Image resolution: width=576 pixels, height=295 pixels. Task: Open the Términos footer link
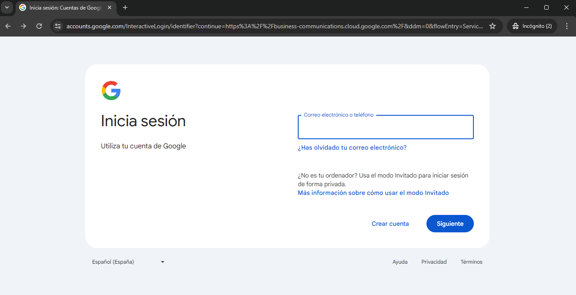(471, 262)
